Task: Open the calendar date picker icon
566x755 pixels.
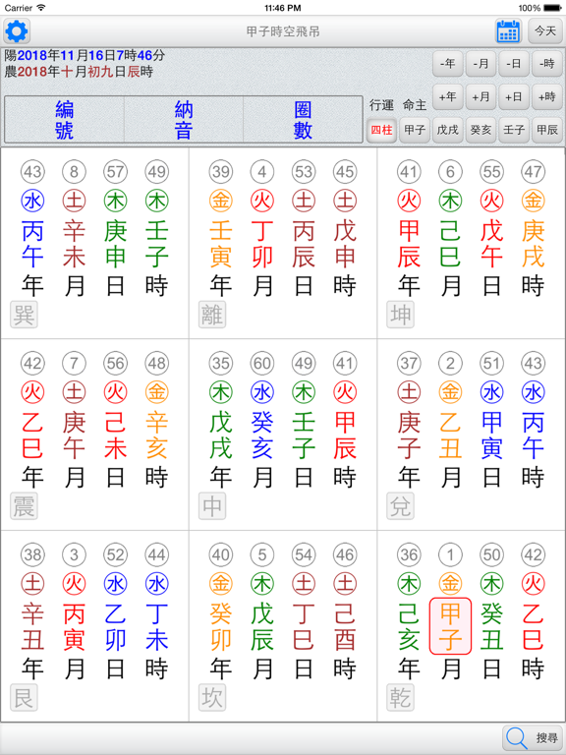Action: coord(508,31)
